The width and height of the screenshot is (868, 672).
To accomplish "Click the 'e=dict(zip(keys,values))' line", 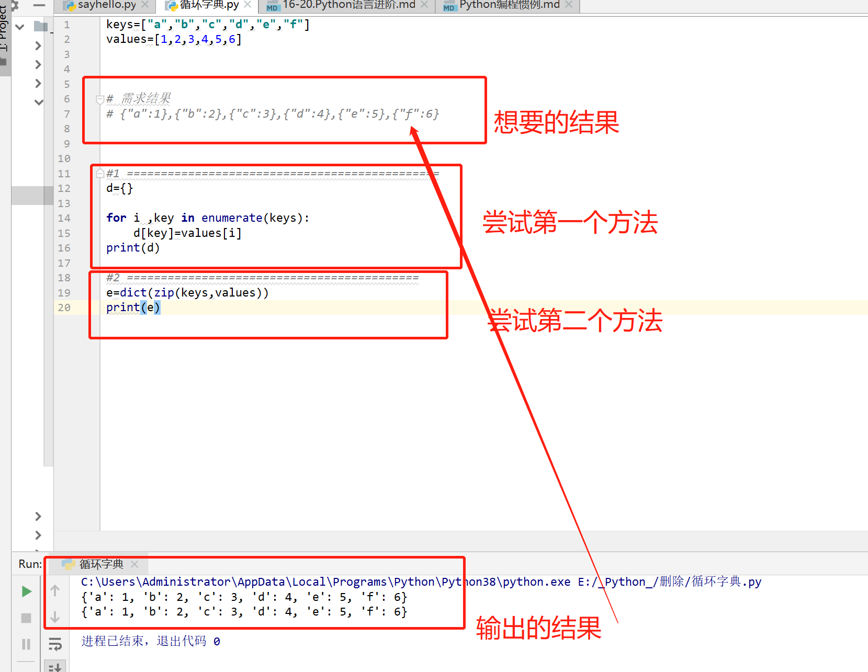I will [x=187, y=293].
